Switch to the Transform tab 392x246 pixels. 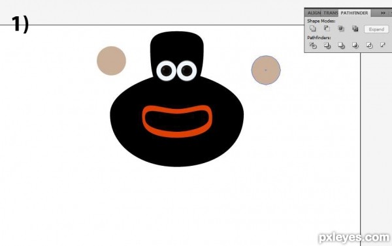click(331, 13)
